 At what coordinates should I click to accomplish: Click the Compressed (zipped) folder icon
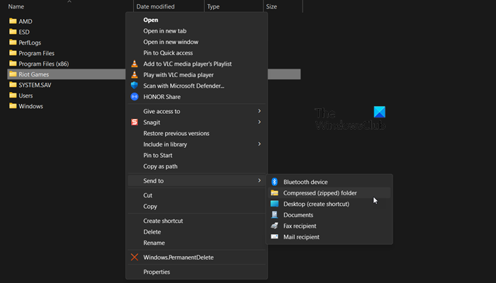click(275, 192)
